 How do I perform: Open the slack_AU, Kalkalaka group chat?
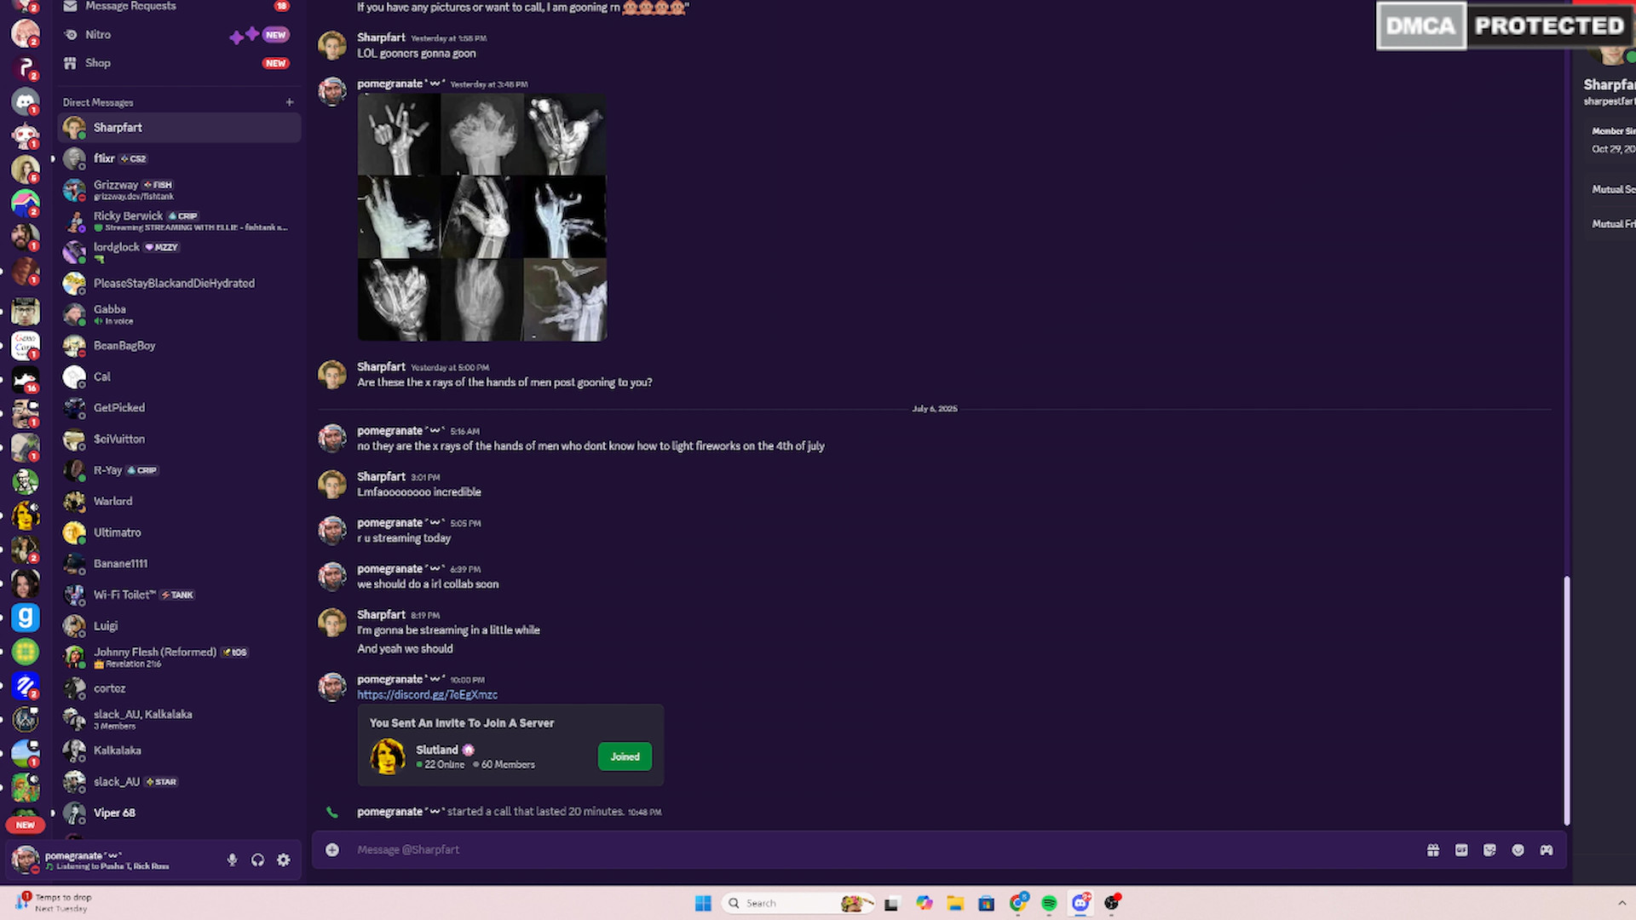click(x=179, y=719)
